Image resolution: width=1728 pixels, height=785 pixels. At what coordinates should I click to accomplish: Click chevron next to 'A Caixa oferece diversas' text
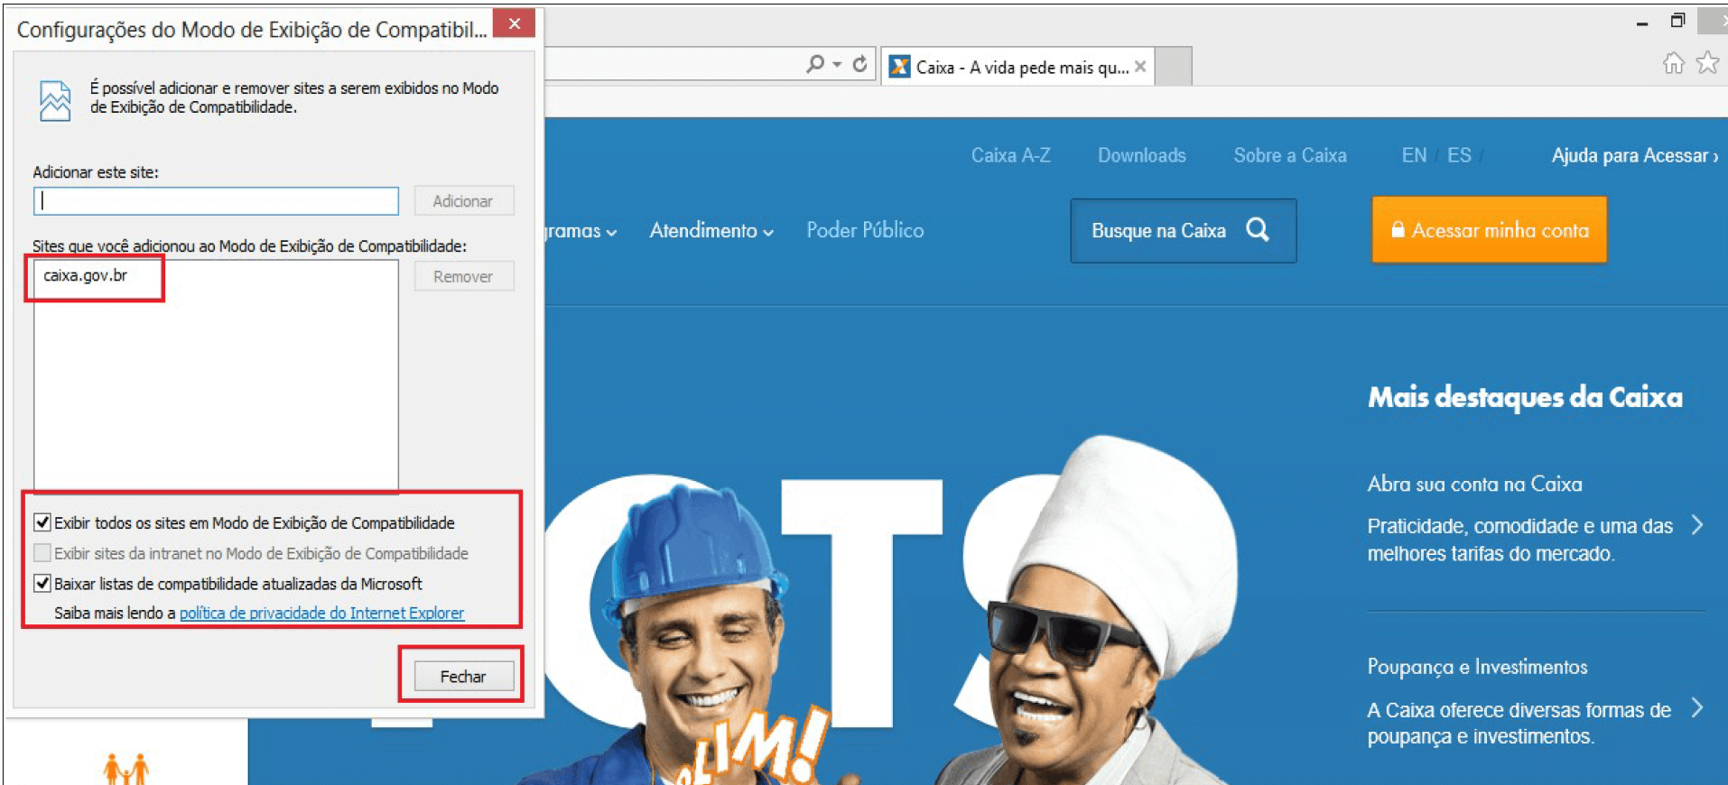[x=1697, y=707]
